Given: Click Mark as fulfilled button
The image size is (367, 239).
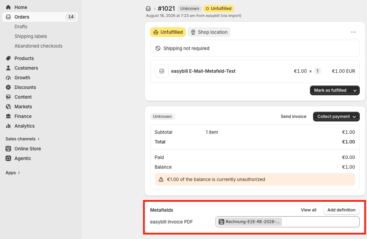Looking at the screenshot, I should tap(330, 90).
